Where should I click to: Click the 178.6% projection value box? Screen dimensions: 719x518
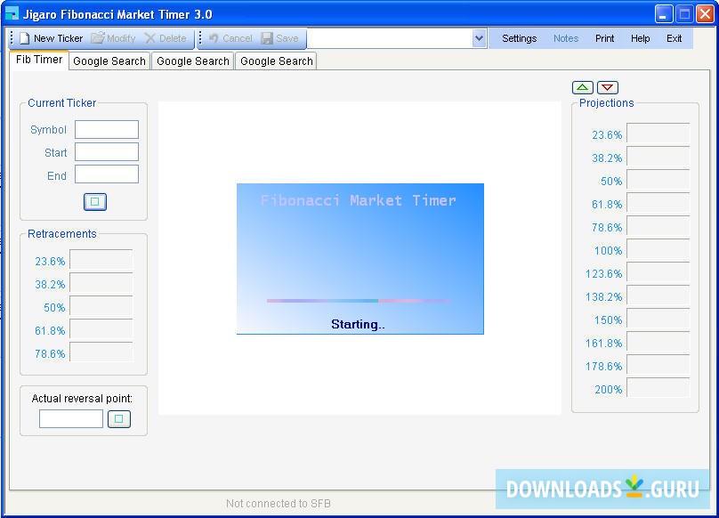tap(658, 365)
